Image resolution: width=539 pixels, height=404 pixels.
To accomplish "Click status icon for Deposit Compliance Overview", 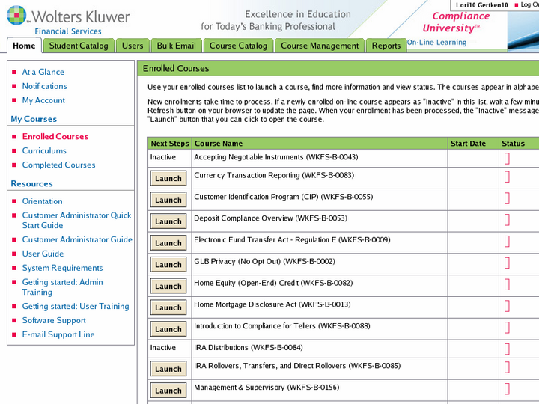I will click(507, 220).
